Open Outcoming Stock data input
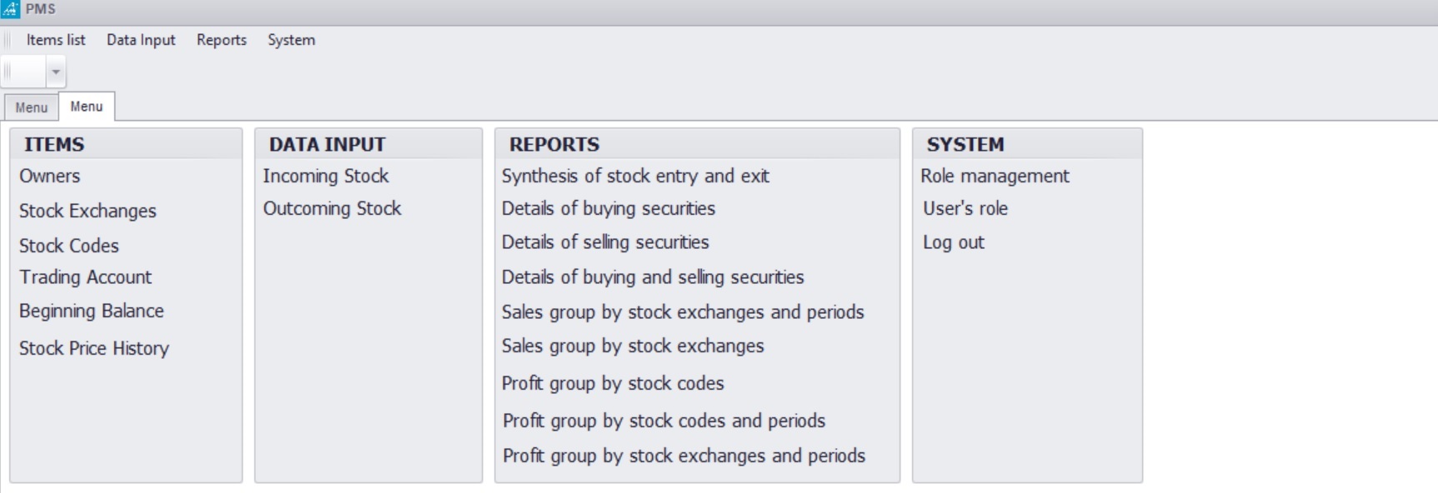The image size is (1438, 493). [333, 208]
